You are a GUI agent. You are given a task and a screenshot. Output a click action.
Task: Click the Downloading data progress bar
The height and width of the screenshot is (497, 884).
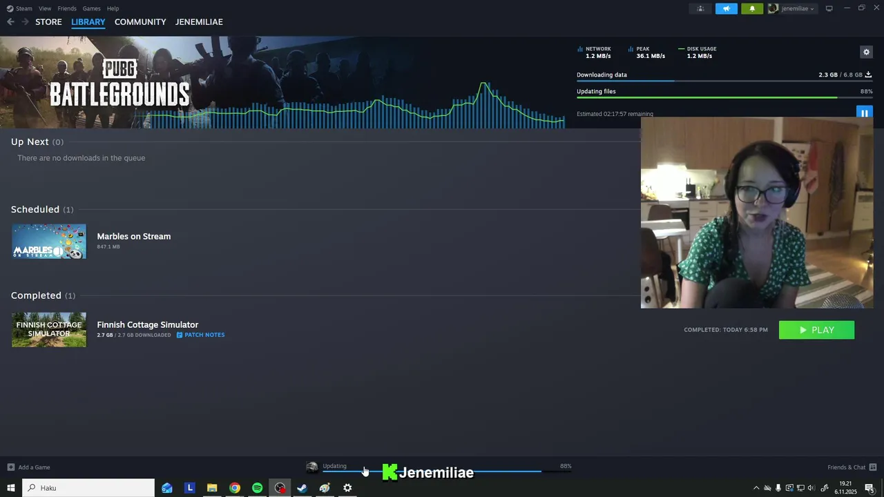[x=724, y=81]
